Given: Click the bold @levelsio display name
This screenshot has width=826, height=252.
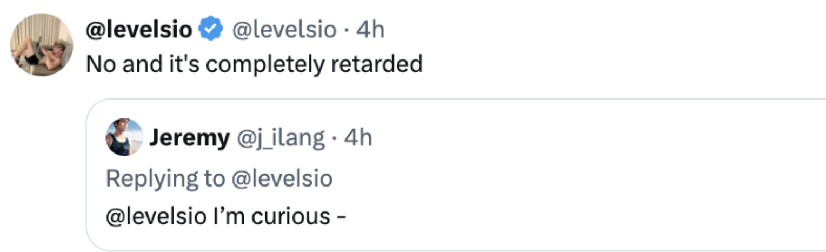Looking at the screenshot, I should click(x=139, y=30).
